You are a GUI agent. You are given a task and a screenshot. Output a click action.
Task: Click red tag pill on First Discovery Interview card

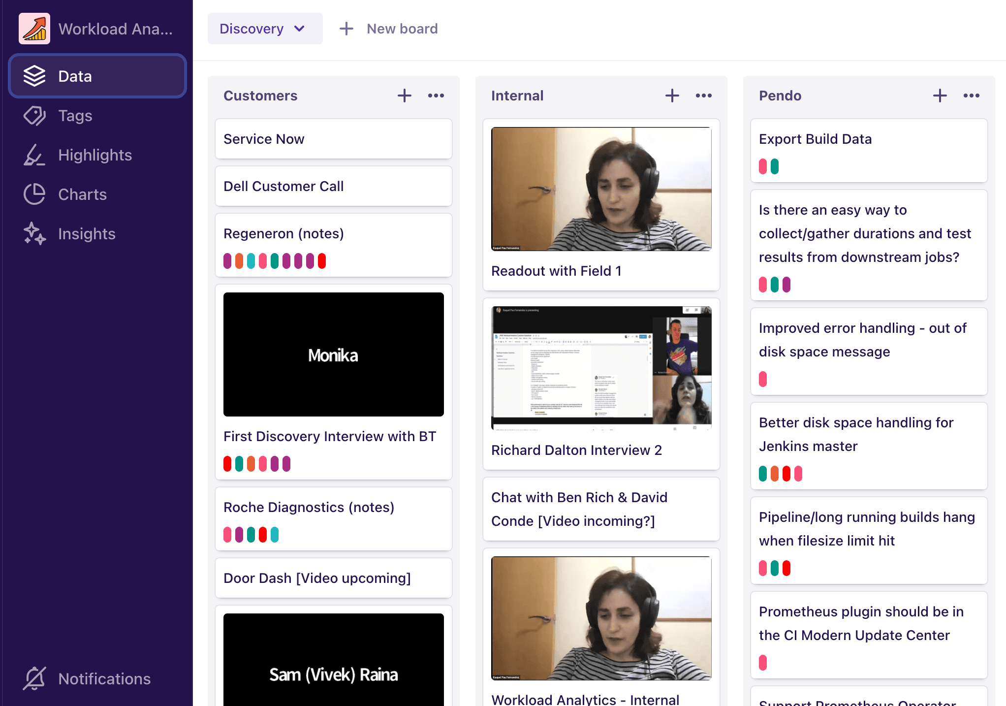click(227, 464)
